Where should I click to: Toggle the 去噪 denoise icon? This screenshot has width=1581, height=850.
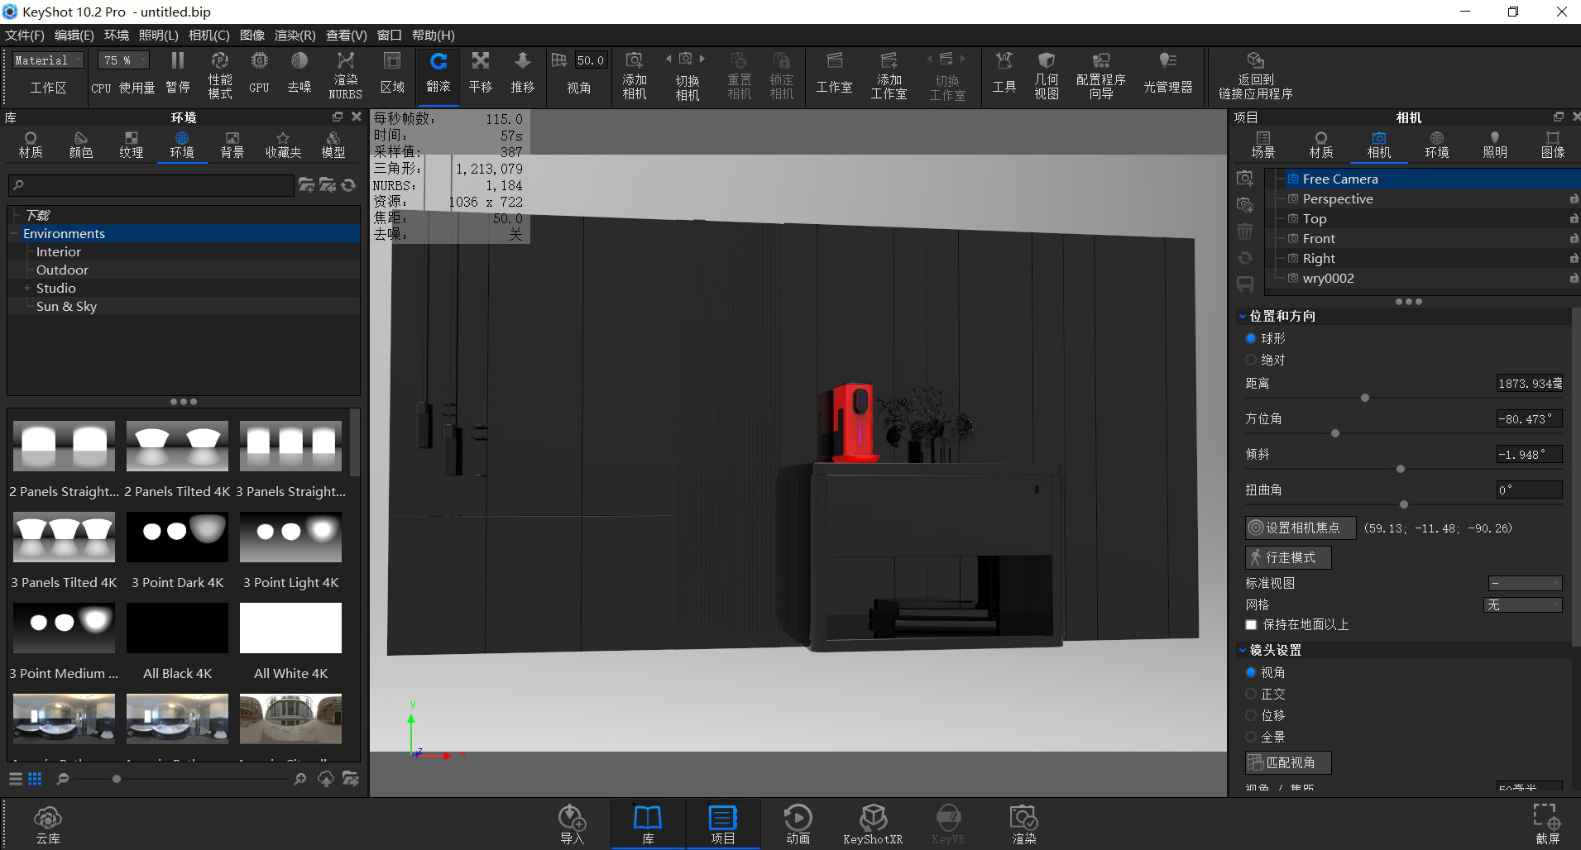[x=299, y=73]
